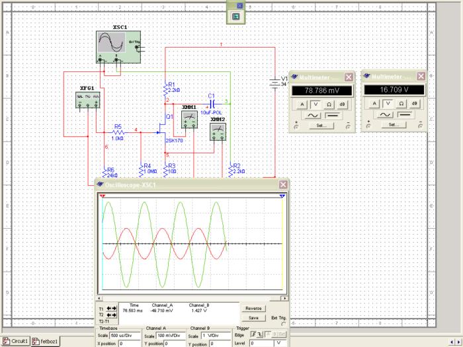Click the XSC1 oscilloscope instrument on the schematic
The height and width of the screenshot is (347, 463).
point(118,47)
